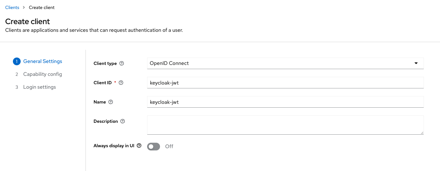This screenshot has width=440, height=171.
Task: Click the Off label beside the toggle
Action: [169, 147]
